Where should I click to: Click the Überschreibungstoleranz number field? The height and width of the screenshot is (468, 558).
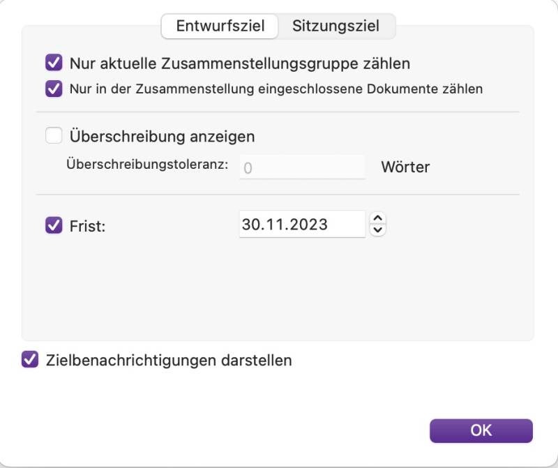pos(302,167)
